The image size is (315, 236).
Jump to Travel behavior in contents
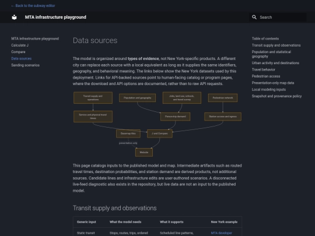pos(263,69)
